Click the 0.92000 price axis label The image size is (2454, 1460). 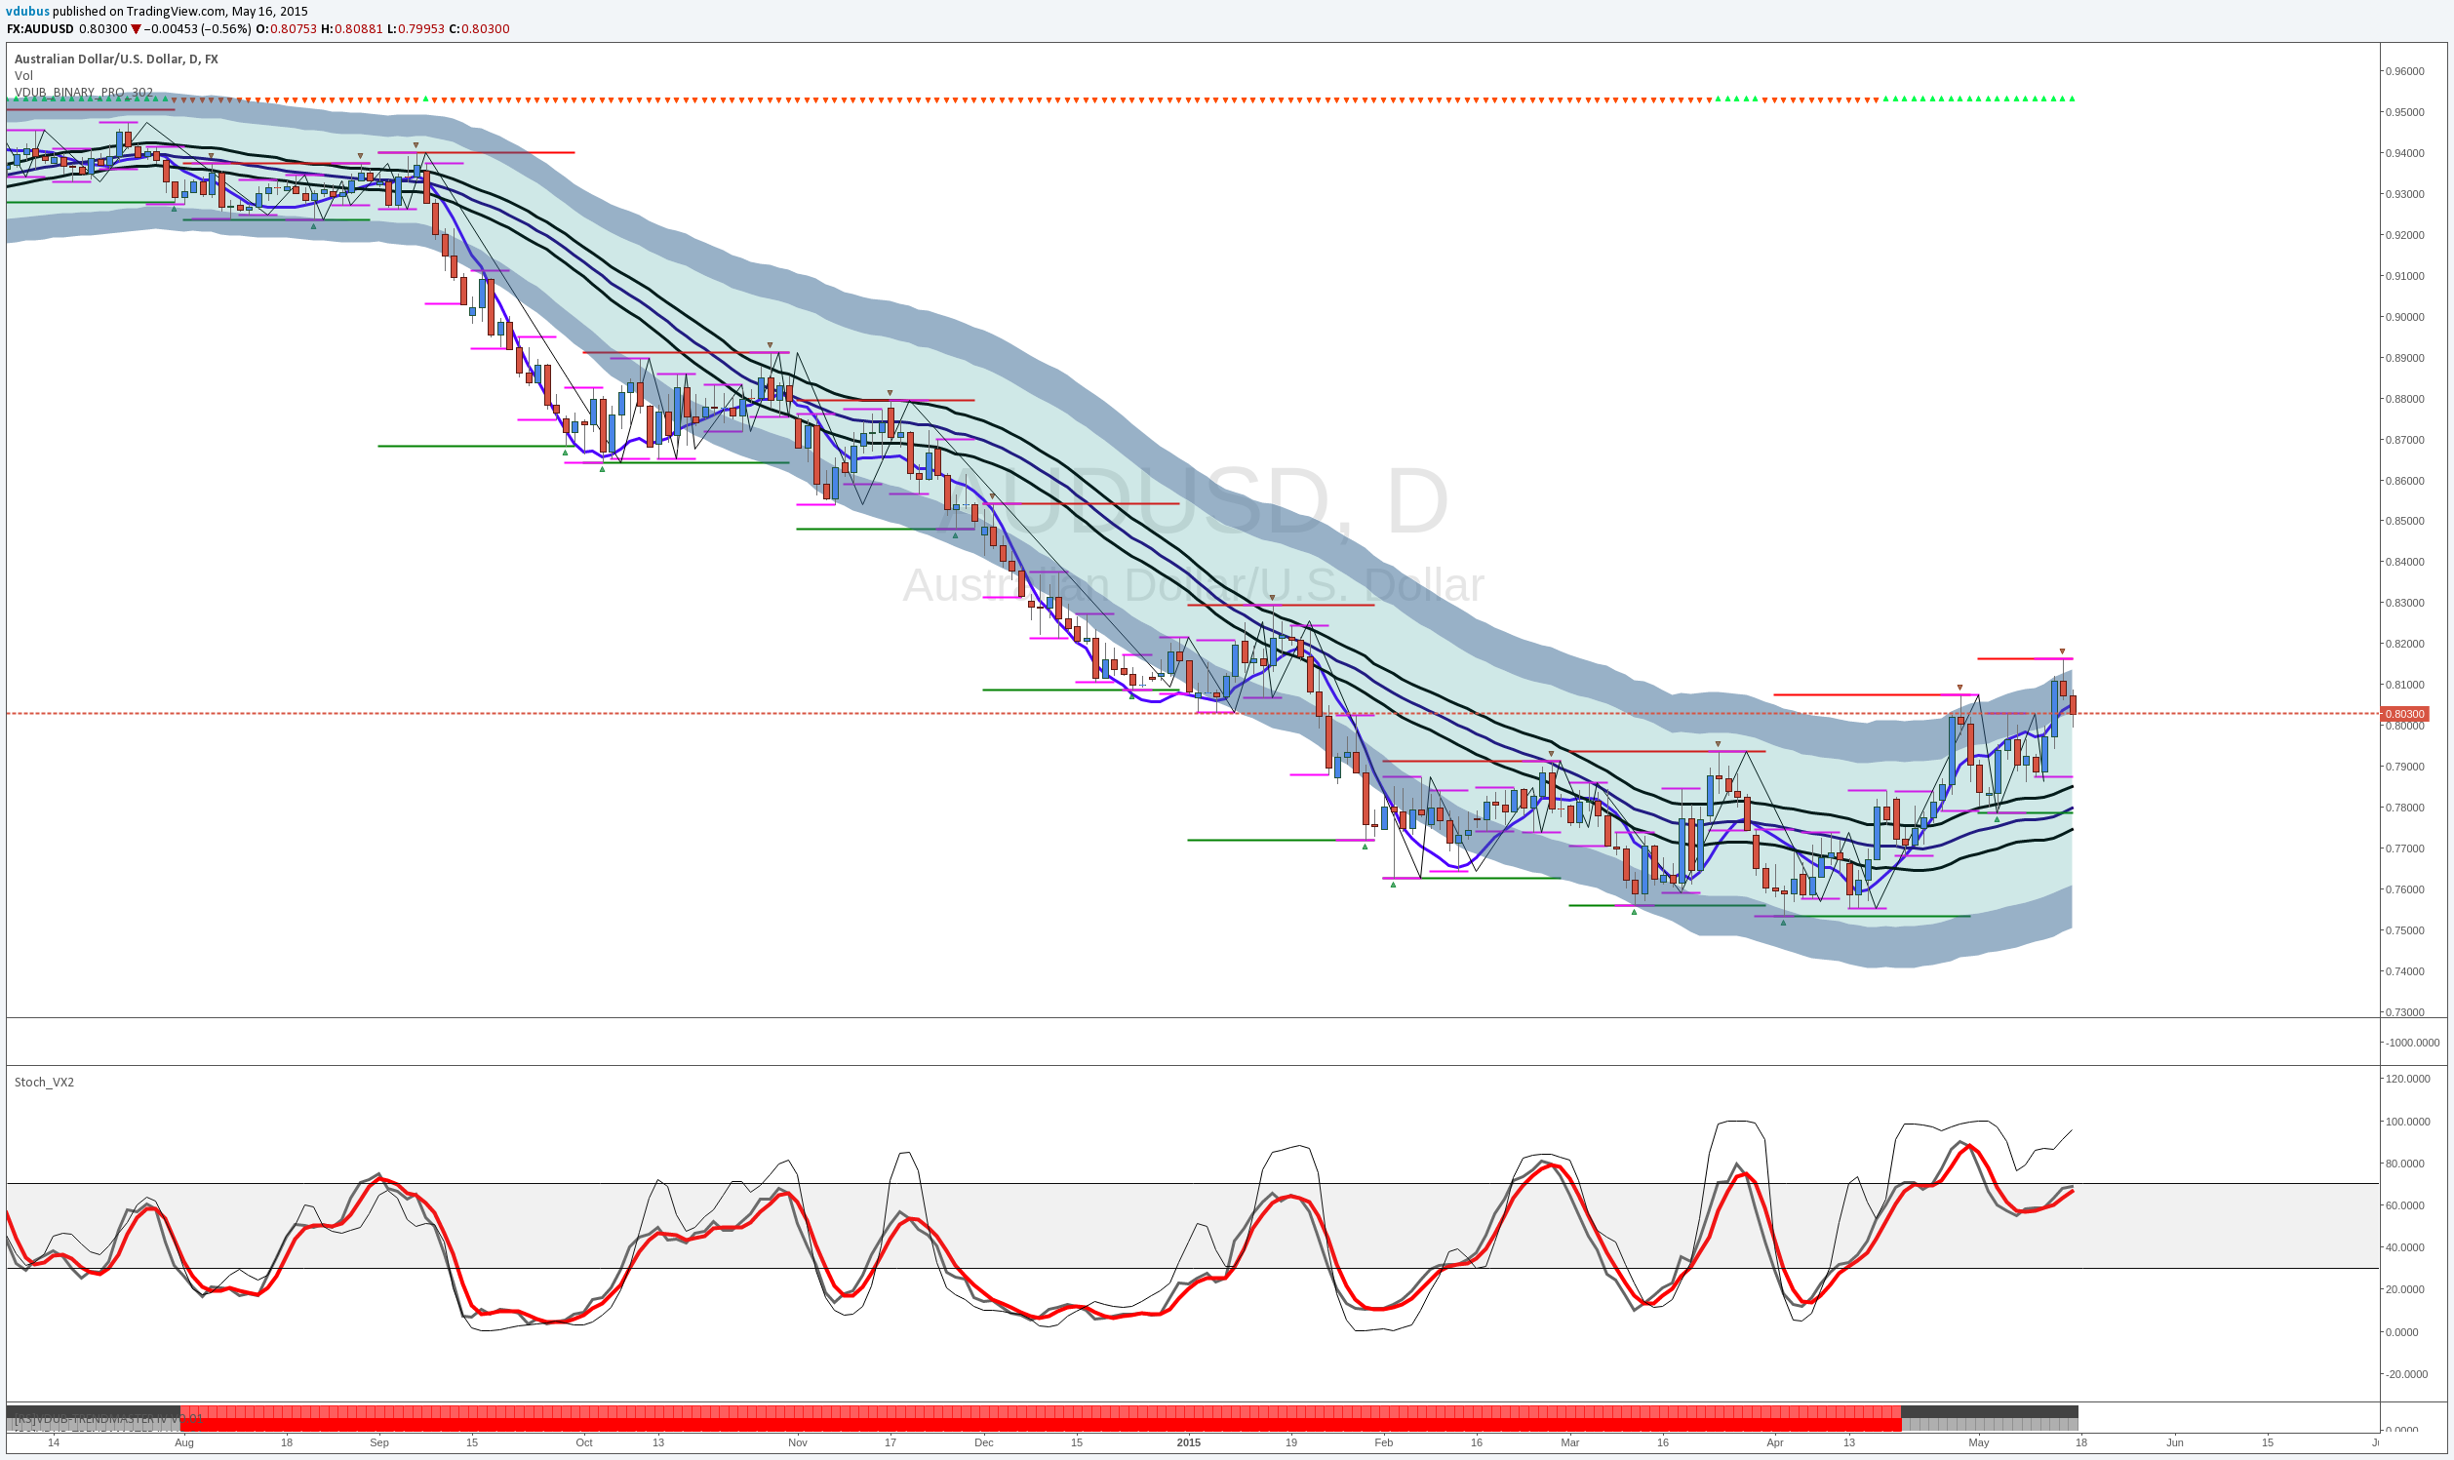pyautogui.click(x=2405, y=235)
